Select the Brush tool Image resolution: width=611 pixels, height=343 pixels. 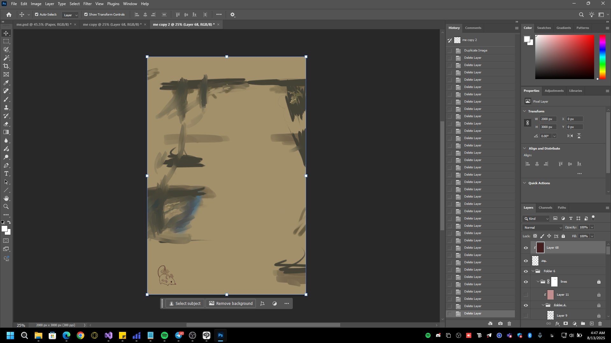point(6,99)
